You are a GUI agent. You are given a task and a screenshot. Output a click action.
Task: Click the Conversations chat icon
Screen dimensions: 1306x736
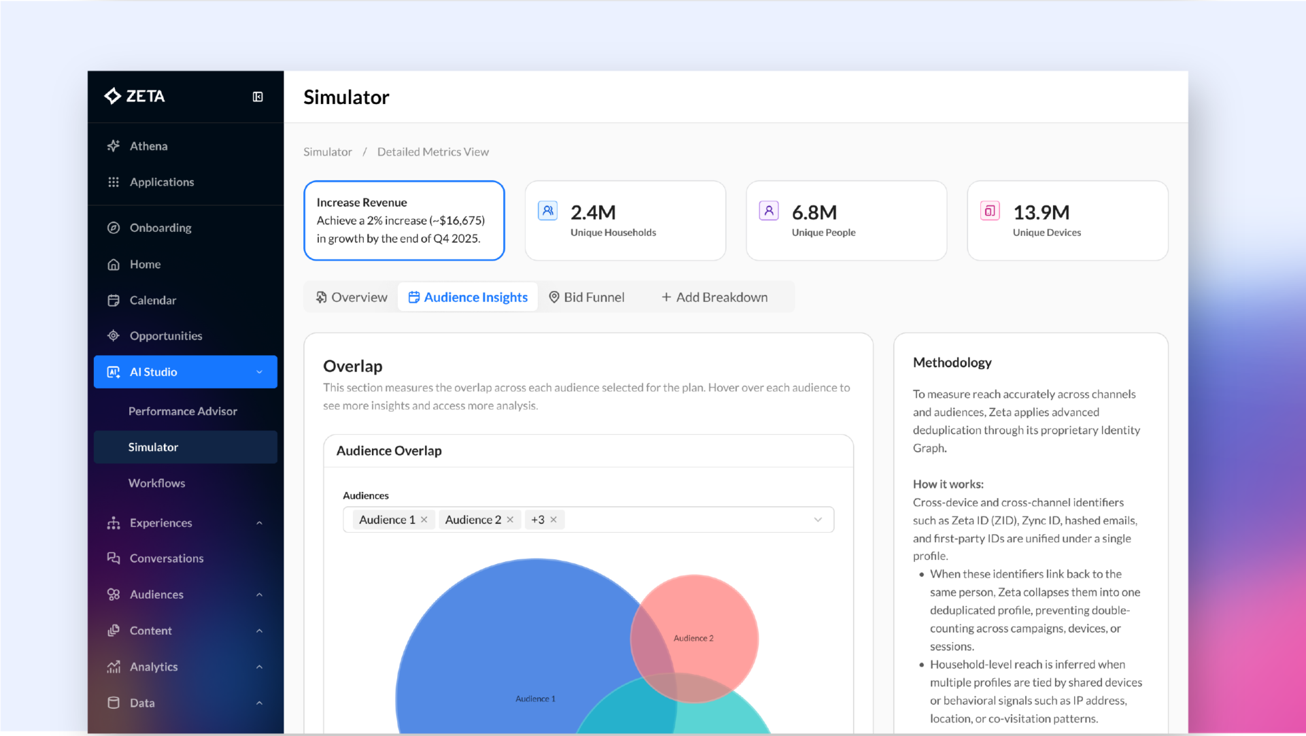[114, 558]
